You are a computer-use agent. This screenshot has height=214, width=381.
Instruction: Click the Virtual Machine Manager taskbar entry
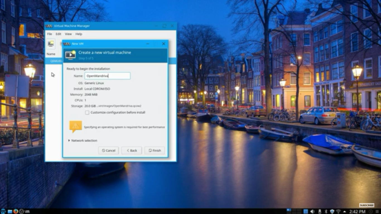point(27,211)
